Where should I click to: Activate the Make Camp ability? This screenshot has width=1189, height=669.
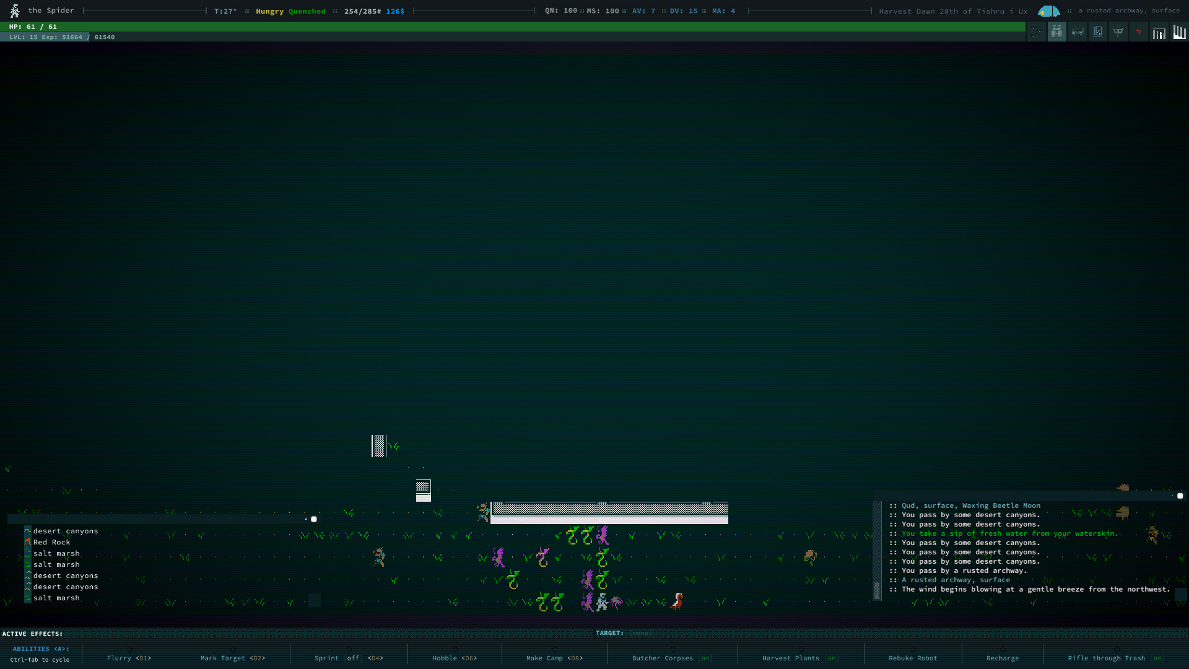click(554, 658)
